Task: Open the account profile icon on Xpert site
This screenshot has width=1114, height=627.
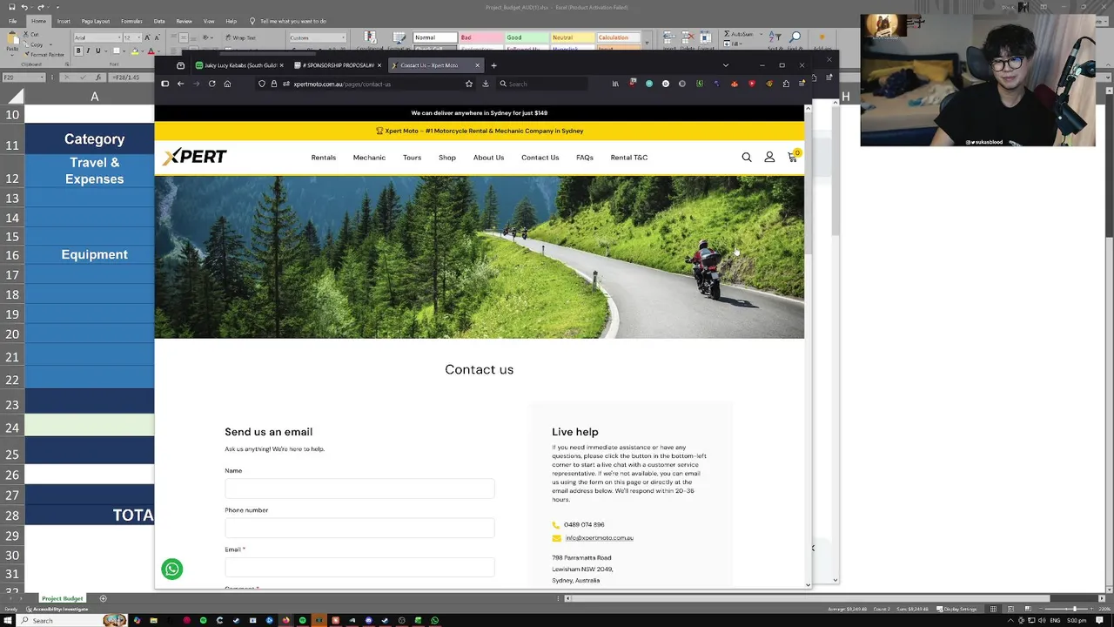Action: (x=769, y=158)
